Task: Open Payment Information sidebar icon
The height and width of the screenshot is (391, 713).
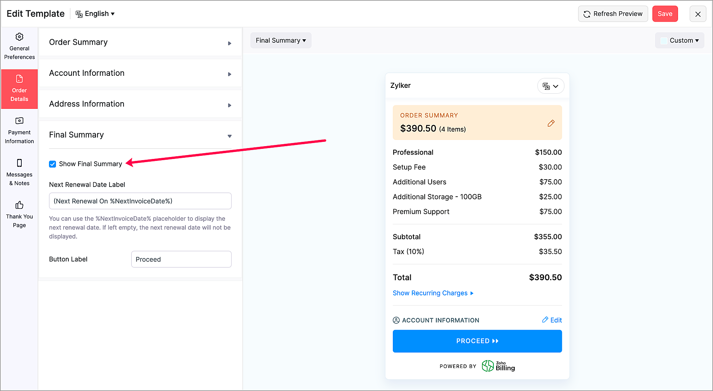Action: point(19,121)
